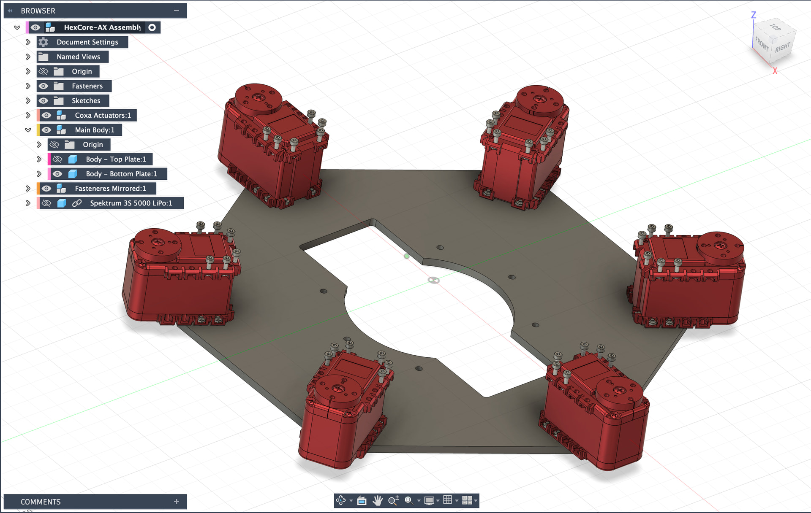Click Named Views folder icon
This screenshot has width=811, height=513.
pyautogui.click(x=44, y=57)
